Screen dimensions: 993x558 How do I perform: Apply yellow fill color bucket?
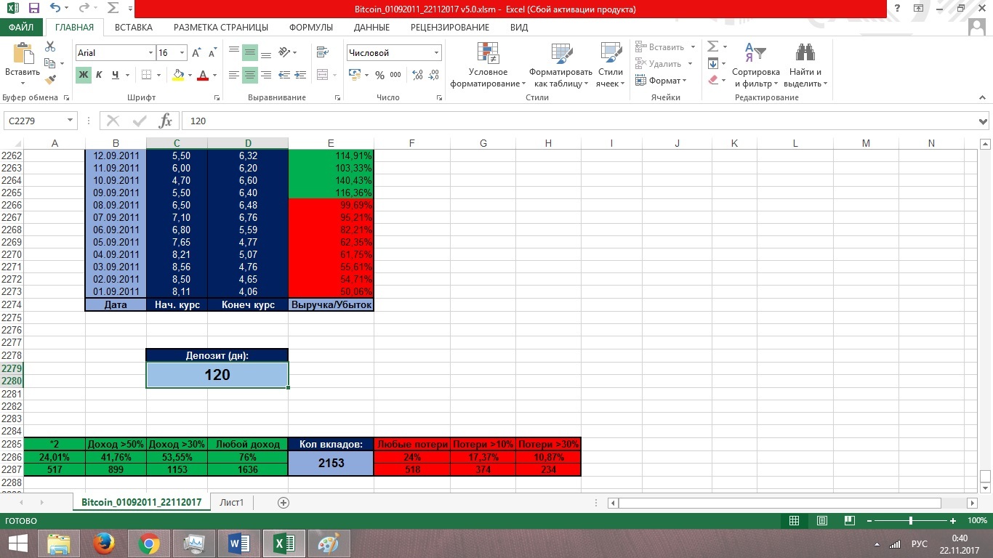coord(178,75)
